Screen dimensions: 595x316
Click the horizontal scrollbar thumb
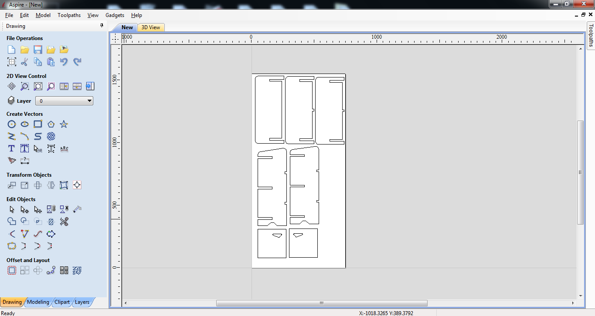pyautogui.click(x=322, y=303)
